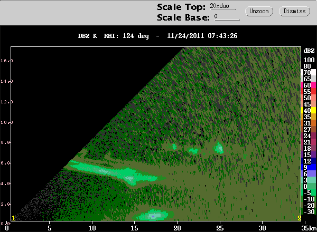Click the 100 value in the legend
This screenshot has width=317, height=232.
click(309, 60)
